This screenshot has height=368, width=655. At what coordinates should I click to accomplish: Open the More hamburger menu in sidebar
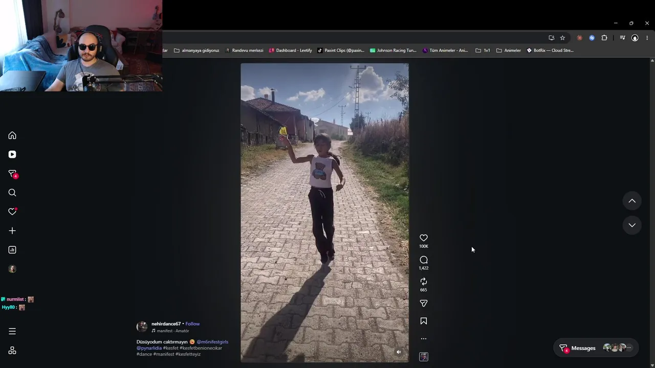(x=12, y=331)
